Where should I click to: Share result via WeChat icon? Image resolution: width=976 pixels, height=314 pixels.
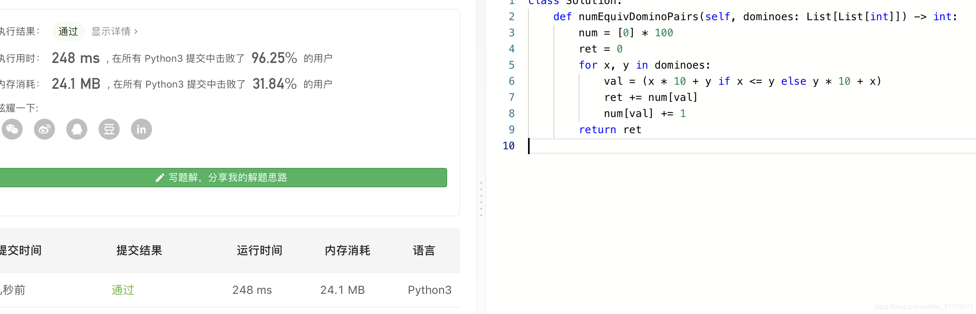tap(12, 129)
